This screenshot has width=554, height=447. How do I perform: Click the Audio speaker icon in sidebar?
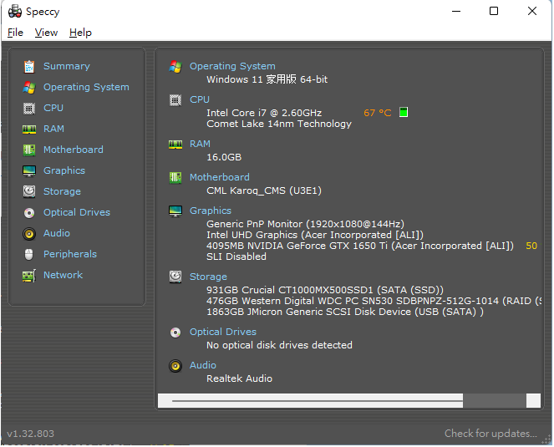29,234
